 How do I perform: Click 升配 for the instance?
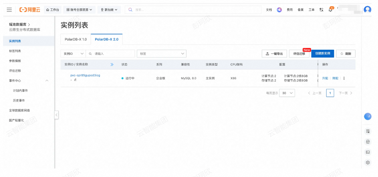325,78
